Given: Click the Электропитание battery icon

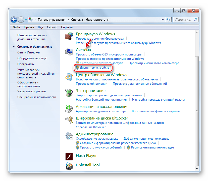Looking at the screenshot, I should click(x=69, y=93).
